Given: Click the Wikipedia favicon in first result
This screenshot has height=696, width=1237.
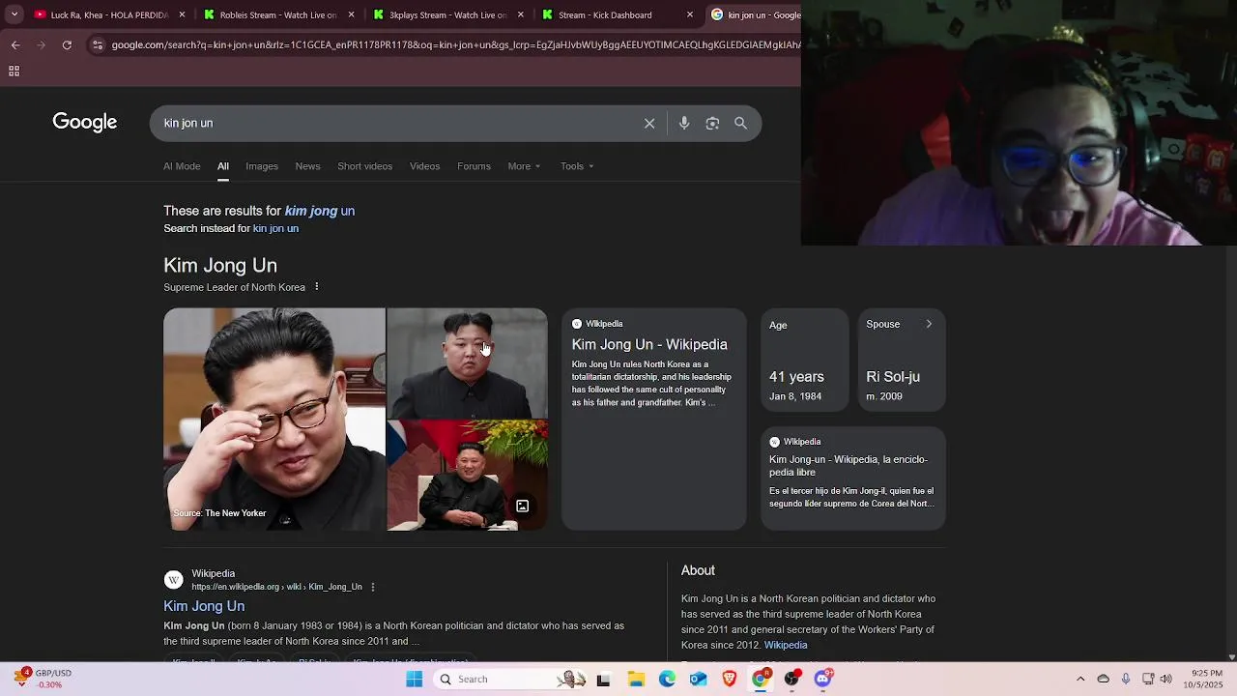Looking at the screenshot, I should click(174, 580).
